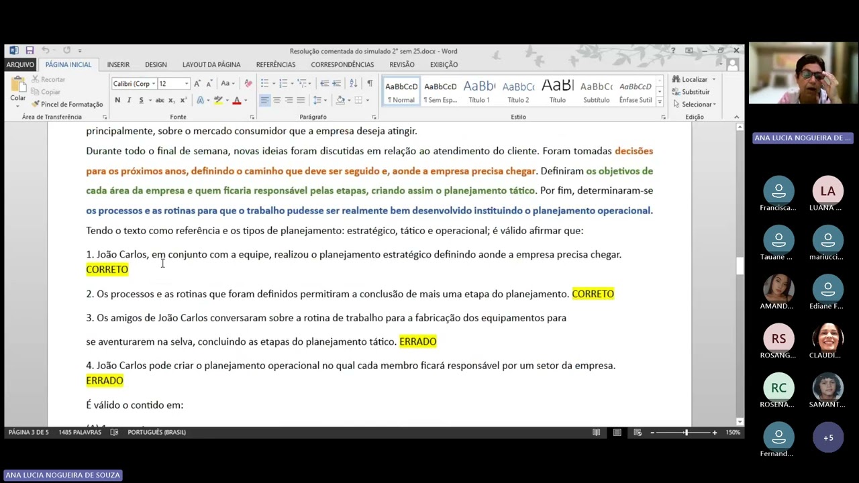Open Word help question mark

click(x=673, y=50)
